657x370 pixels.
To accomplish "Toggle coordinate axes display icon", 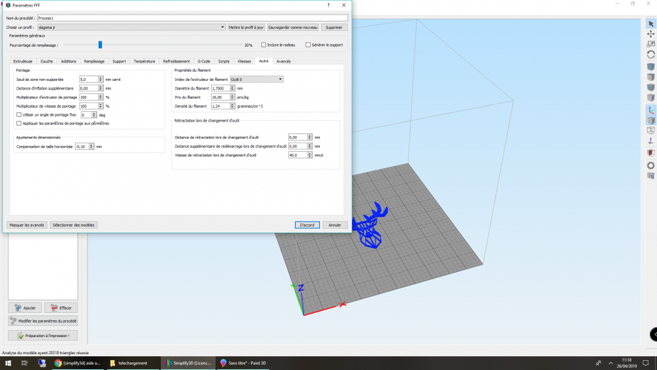I will click(650, 110).
